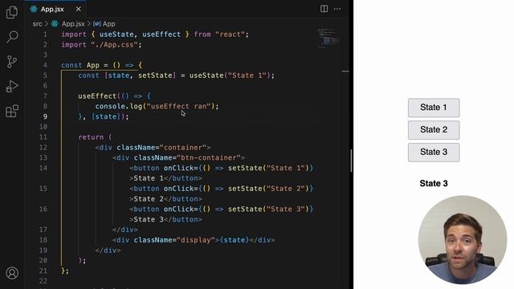
Task: Click line number 9 in gutter
Action: point(45,116)
